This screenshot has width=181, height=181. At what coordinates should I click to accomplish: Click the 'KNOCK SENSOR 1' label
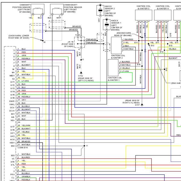click(117, 25)
